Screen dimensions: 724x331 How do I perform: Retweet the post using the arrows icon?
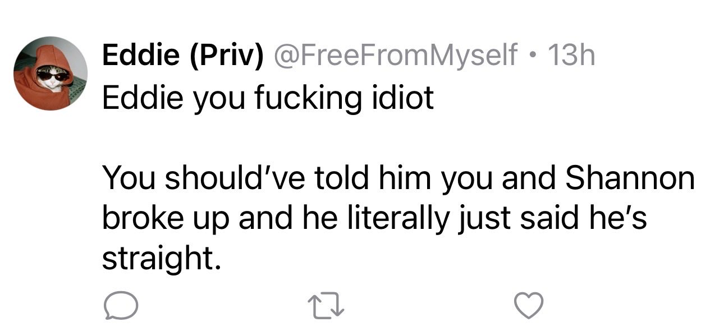coord(325,306)
